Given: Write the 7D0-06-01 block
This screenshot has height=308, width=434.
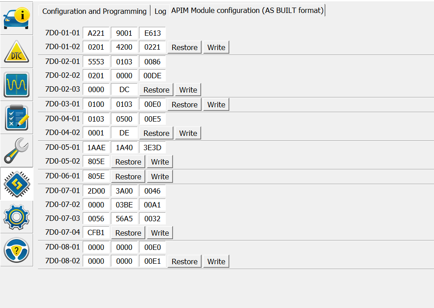Looking at the screenshot, I should [160, 176].
